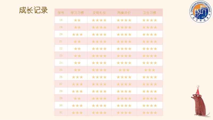Click the 文明礼仪 column header
Image resolution: width=213 pixels, height=120 pixels.
(x=99, y=13)
